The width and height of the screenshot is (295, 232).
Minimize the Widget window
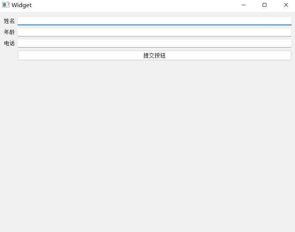(244, 5)
